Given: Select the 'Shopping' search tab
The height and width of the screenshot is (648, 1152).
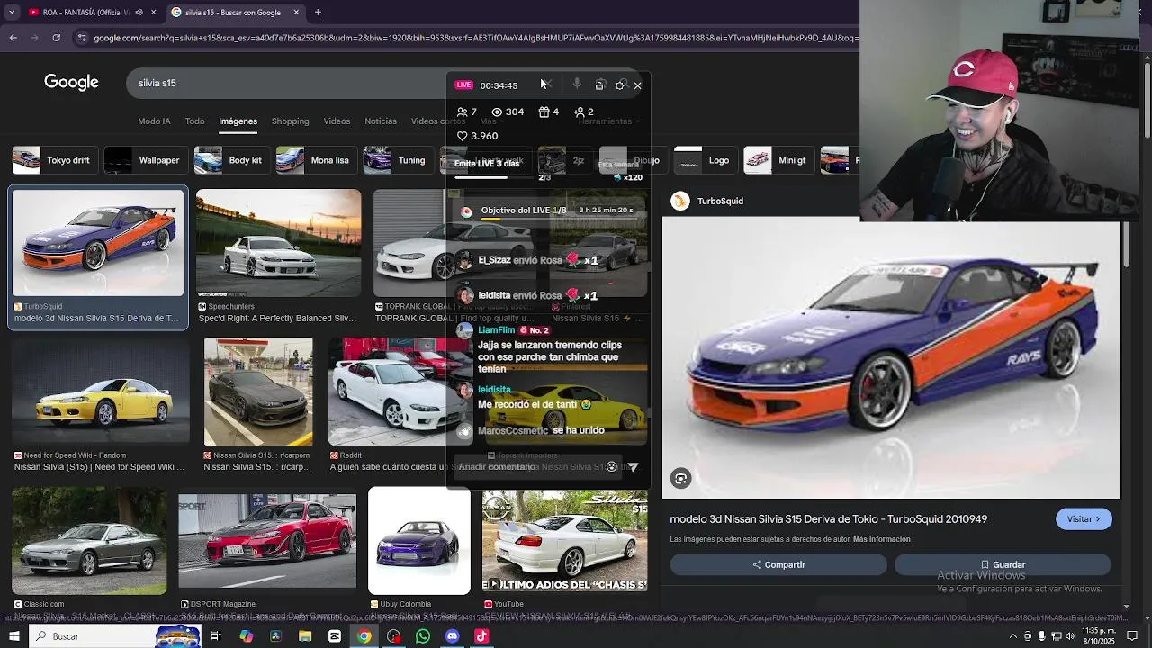Looking at the screenshot, I should point(290,121).
